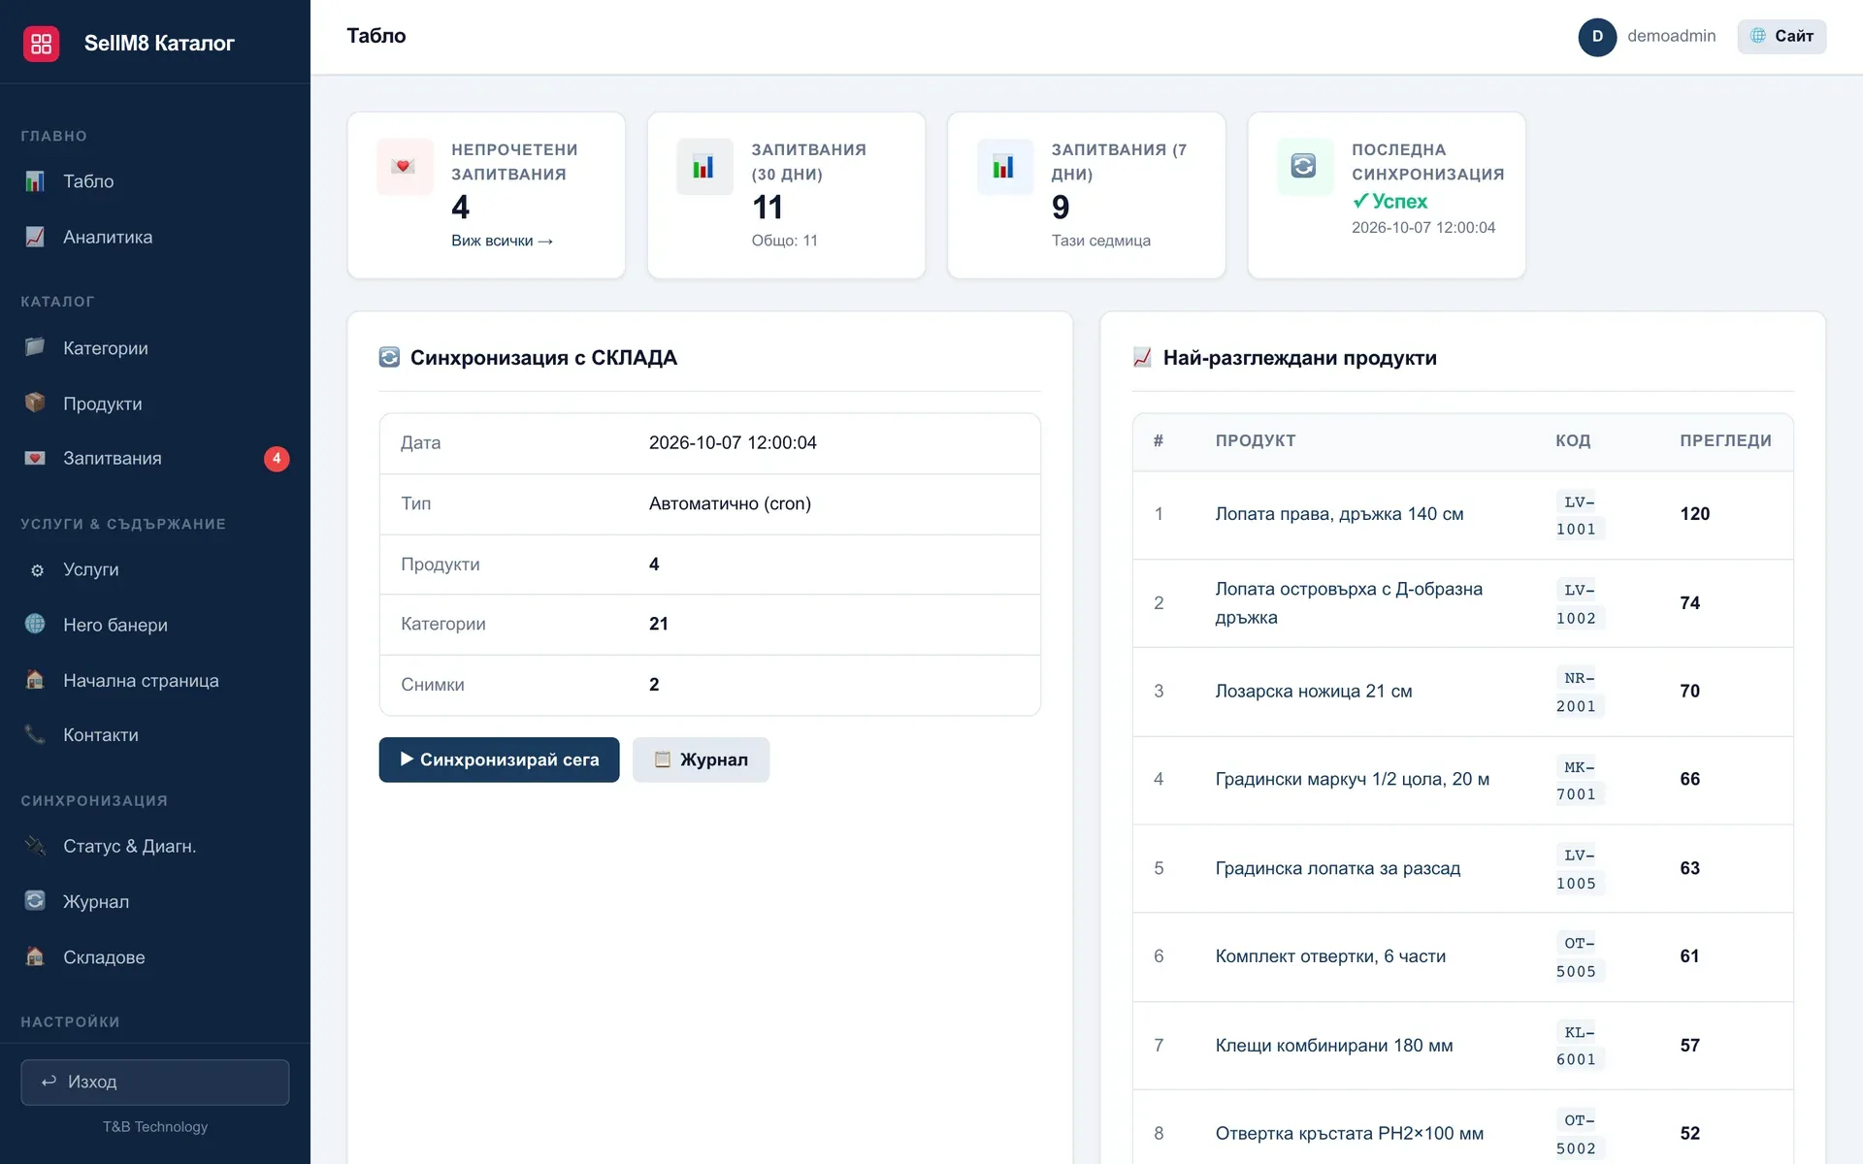The width and height of the screenshot is (1863, 1164).
Task: Click the demoadmin username
Action: 1671,36
